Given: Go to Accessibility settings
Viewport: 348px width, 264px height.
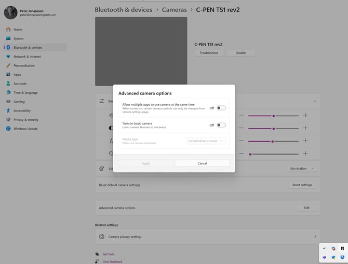Looking at the screenshot, I should [22, 110].
